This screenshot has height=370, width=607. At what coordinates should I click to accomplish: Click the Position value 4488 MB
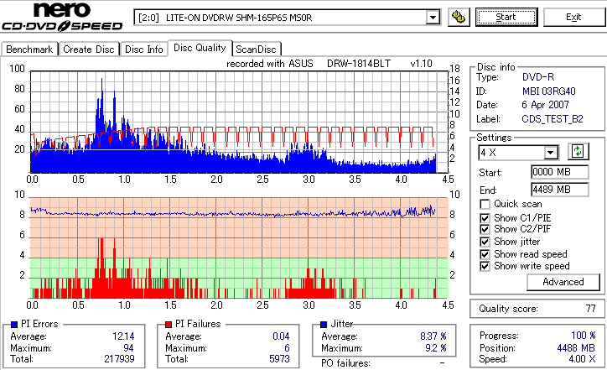coord(576,348)
